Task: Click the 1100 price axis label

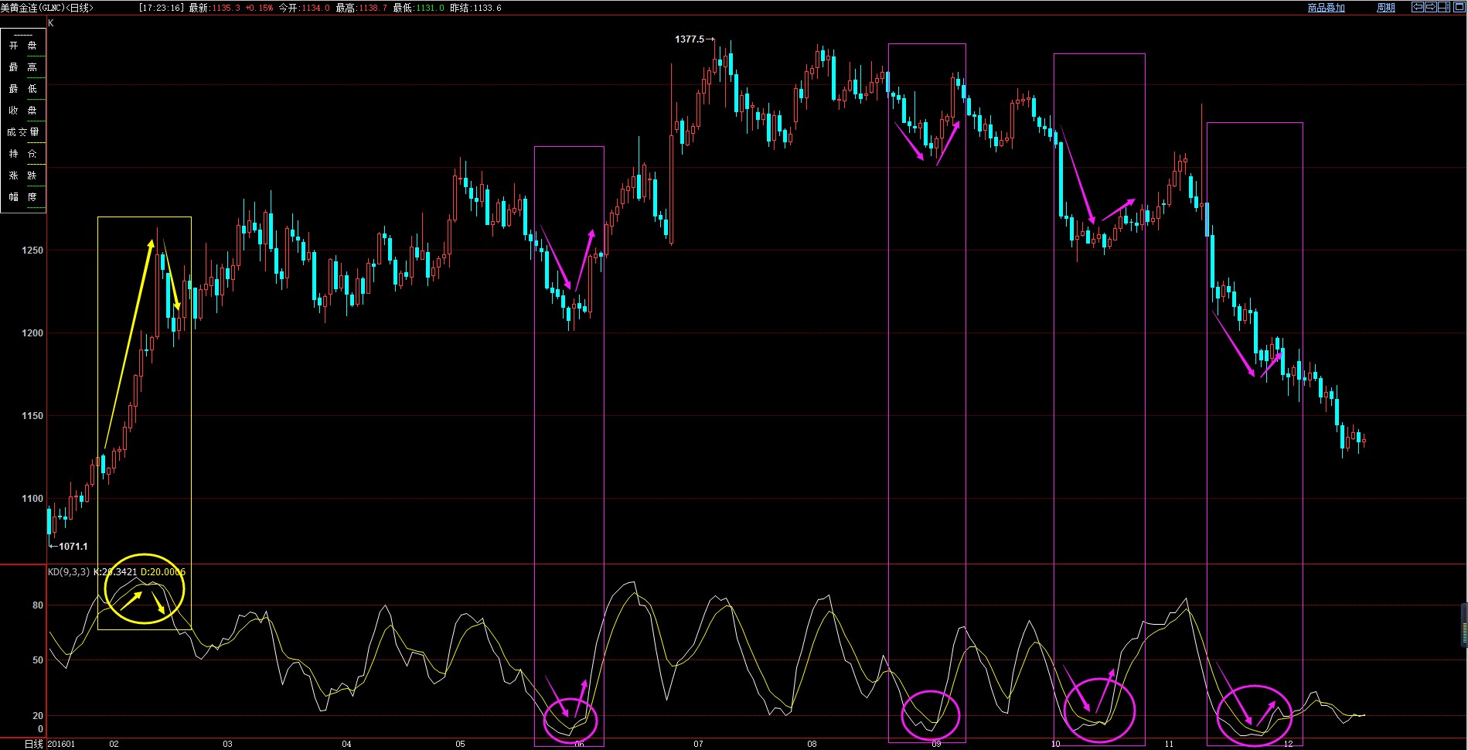Action: coord(32,499)
